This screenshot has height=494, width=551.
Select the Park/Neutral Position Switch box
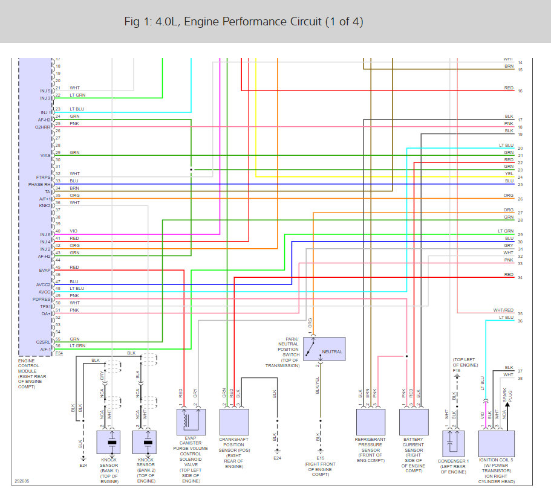pos(324,348)
